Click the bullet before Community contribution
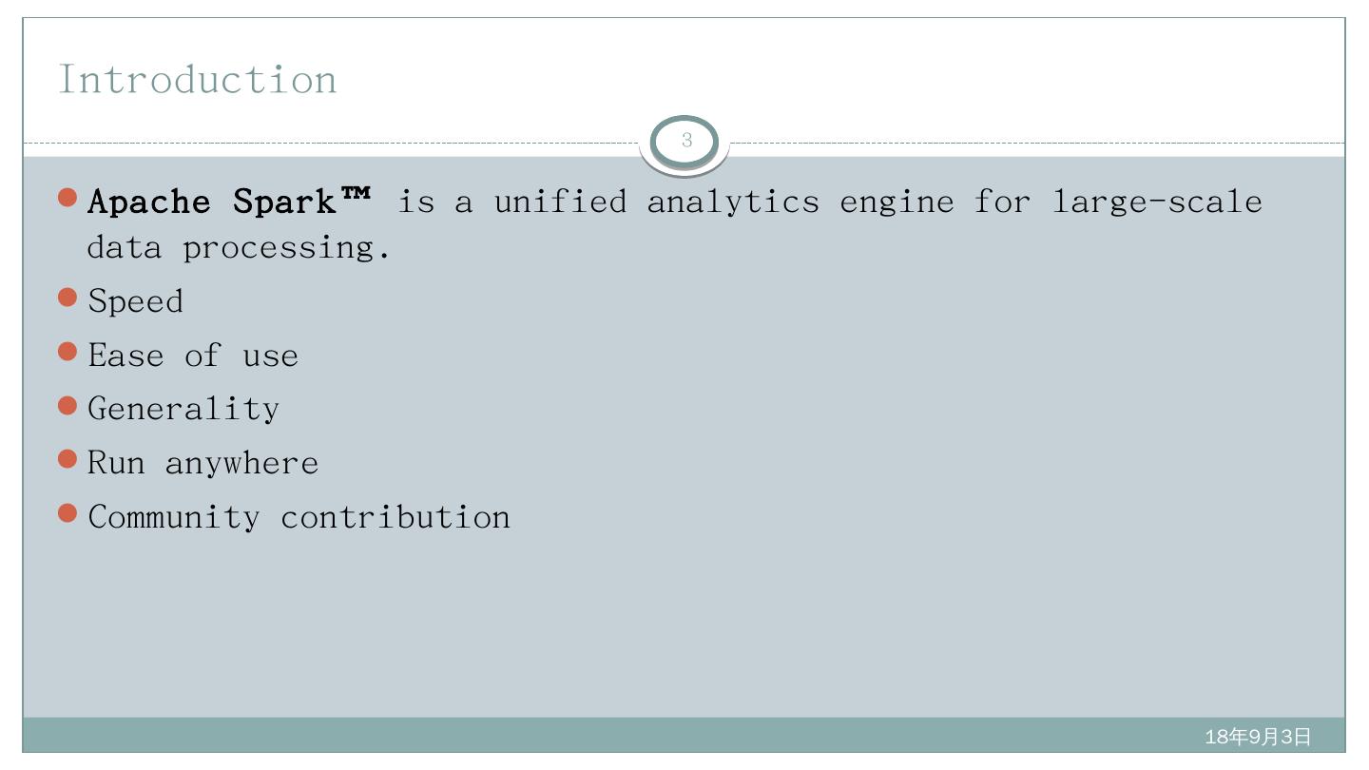 click(67, 514)
